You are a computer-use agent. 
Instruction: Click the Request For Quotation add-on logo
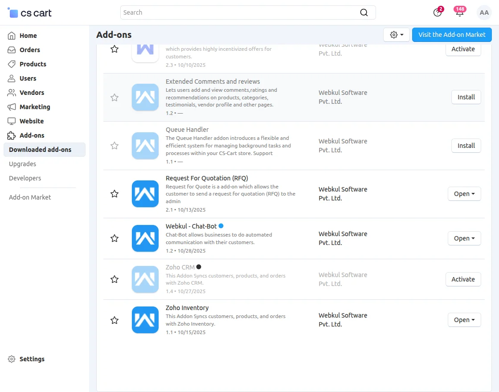point(145,194)
